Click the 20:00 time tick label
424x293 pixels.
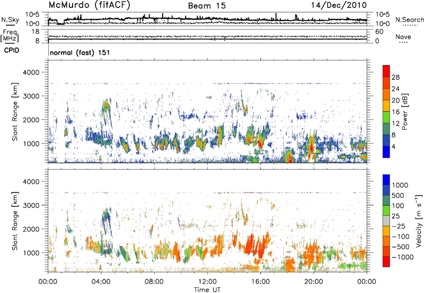pyautogui.click(x=313, y=282)
